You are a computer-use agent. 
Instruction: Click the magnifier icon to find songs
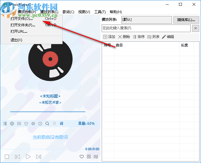(x=47, y=124)
